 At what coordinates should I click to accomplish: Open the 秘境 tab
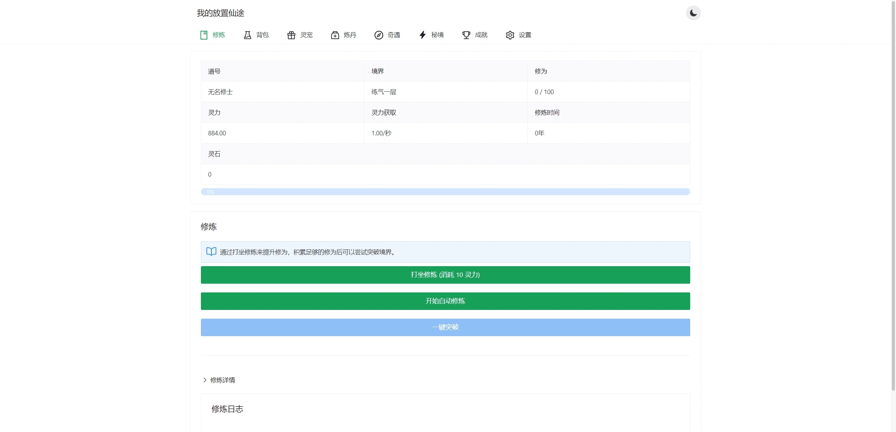click(437, 35)
